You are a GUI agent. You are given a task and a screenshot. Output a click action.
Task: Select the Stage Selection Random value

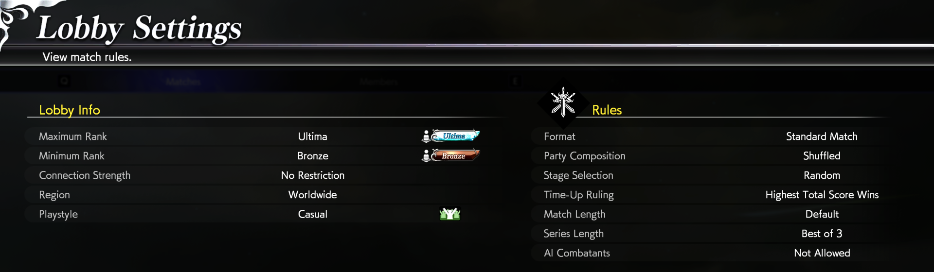822,175
